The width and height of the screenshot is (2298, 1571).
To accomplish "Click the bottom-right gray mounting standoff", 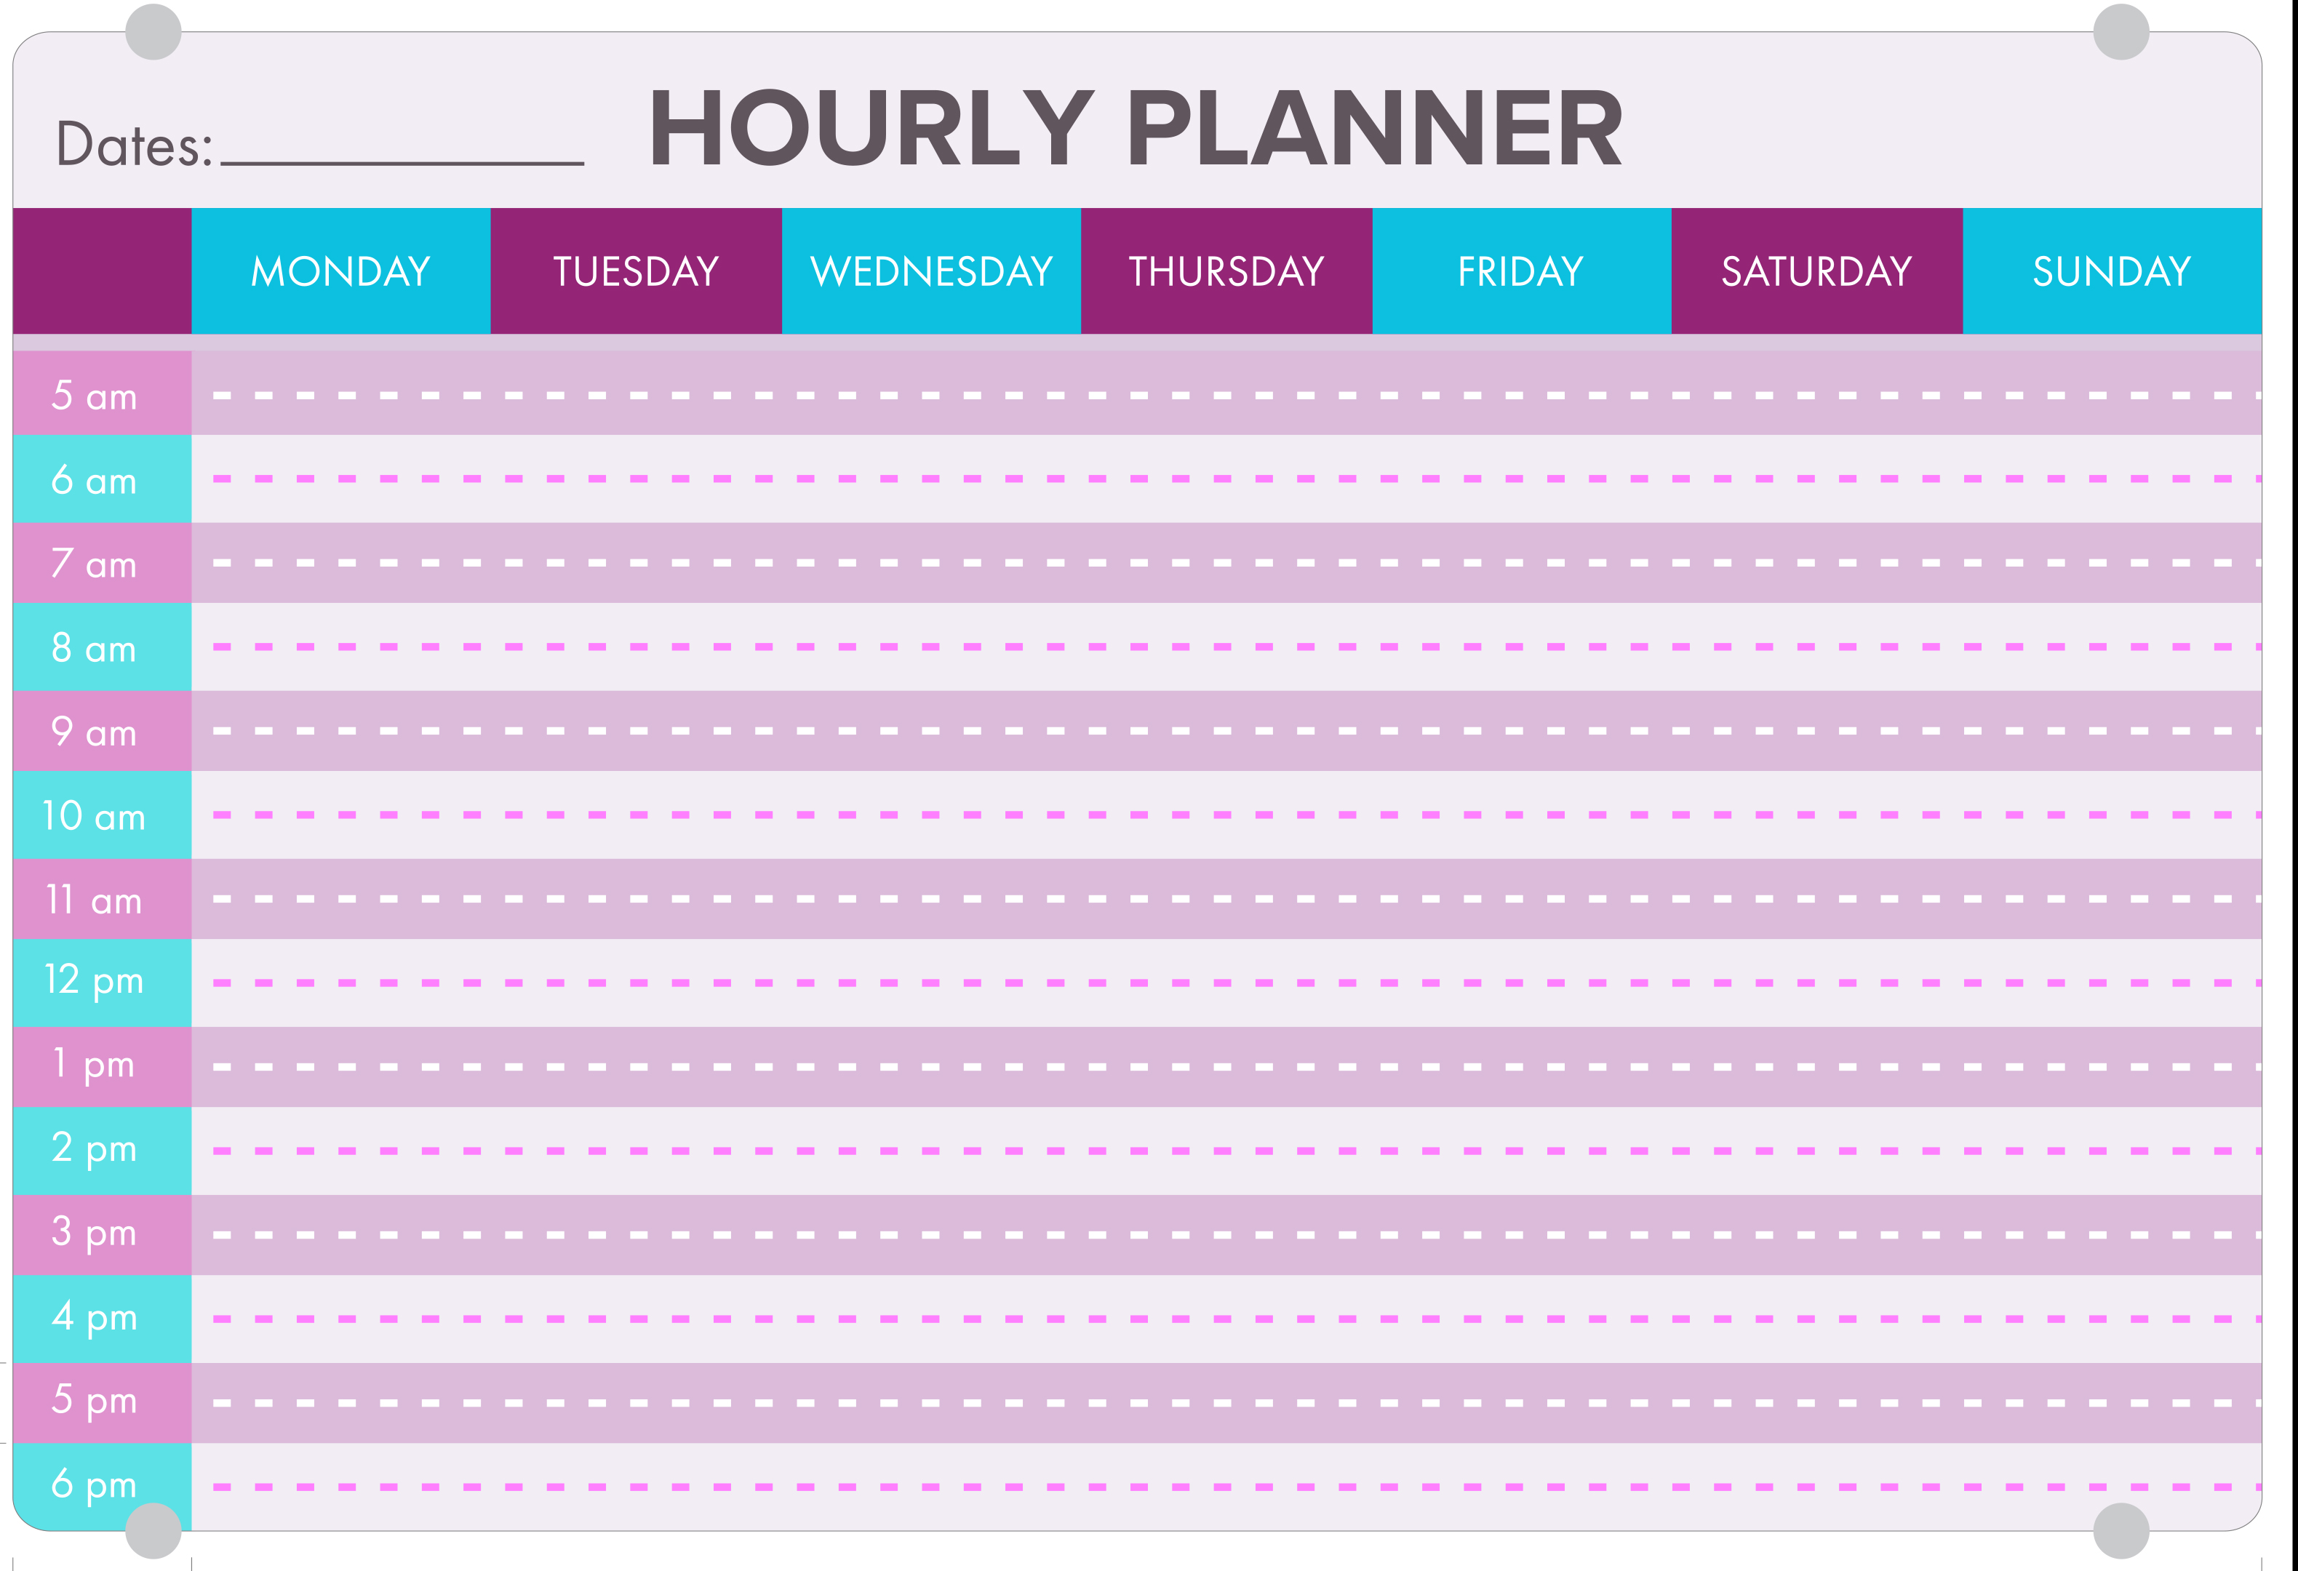I will [2121, 1530].
